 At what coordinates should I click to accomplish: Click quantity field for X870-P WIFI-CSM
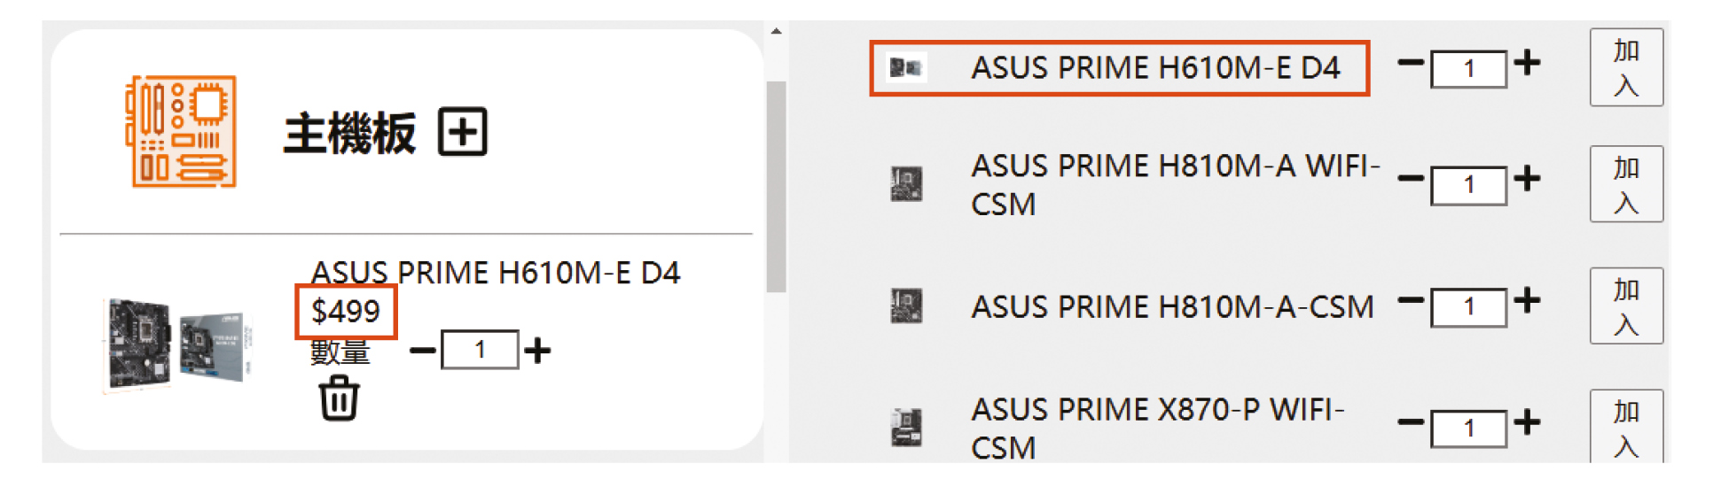(1468, 429)
